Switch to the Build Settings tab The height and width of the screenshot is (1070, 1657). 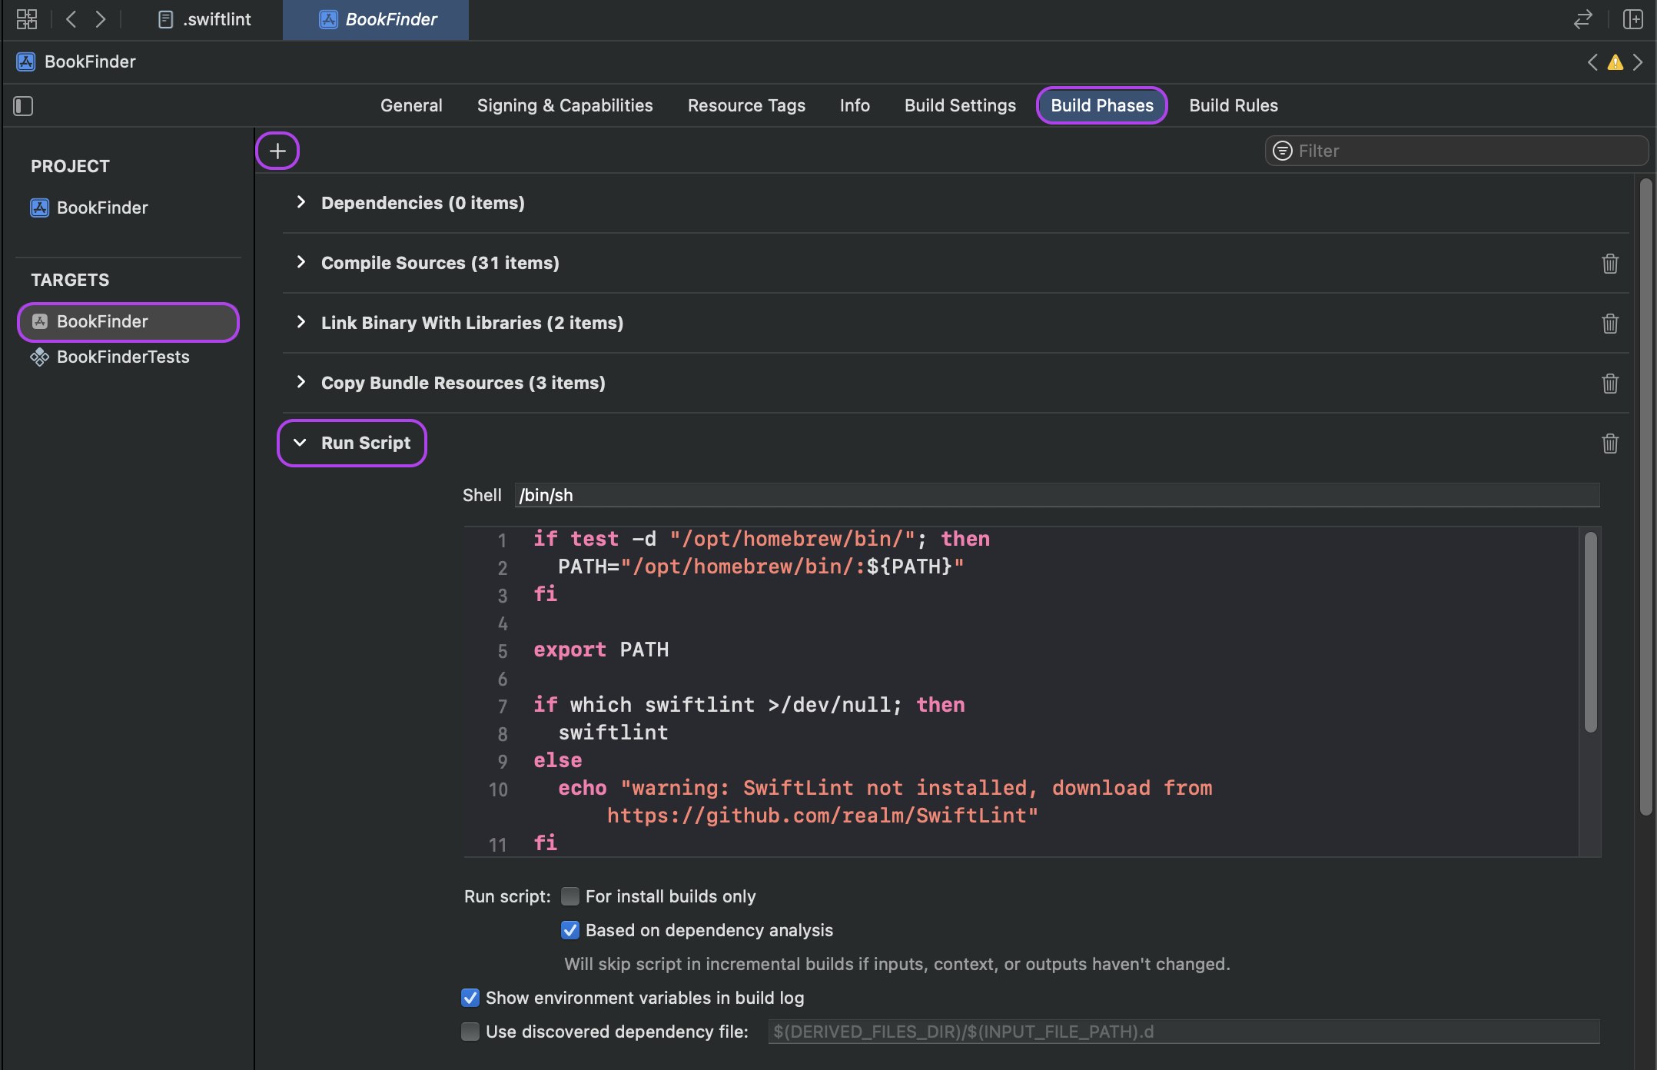[960, 105]
